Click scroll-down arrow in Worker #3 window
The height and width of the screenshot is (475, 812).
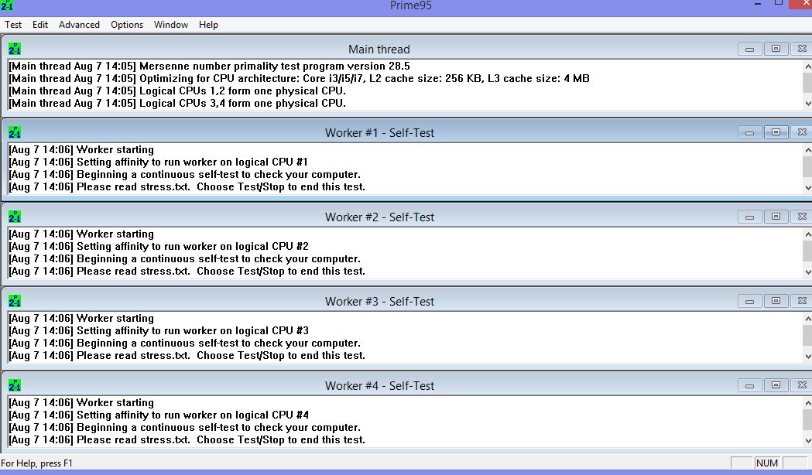point(807,356)
